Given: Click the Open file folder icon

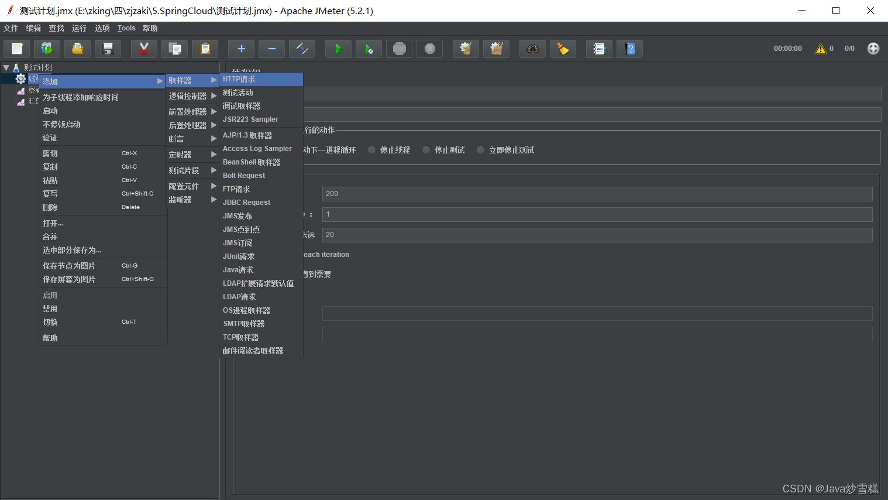Looking at the screenshot, I should [x=78, y=49].
